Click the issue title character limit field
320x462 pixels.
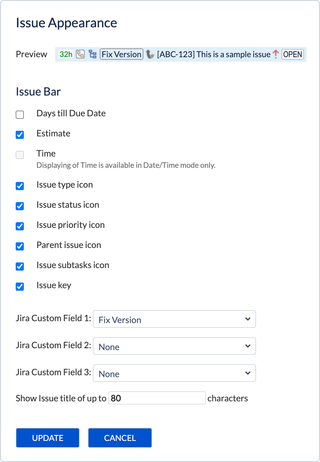pos(157,398)
